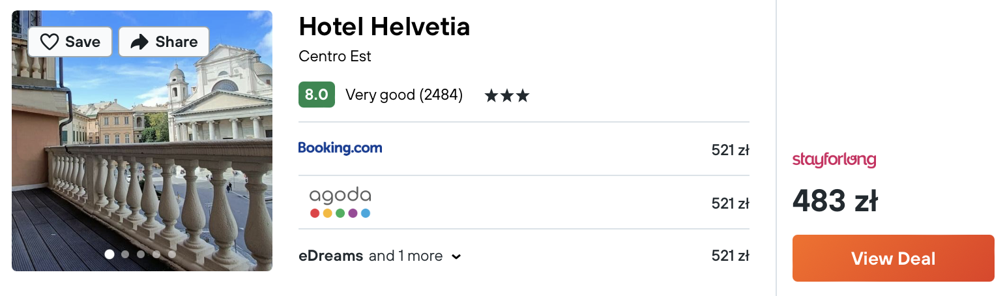The image size is (1005, 296).
Task: Open the 'Very good (2484)' reviews
Action: click(404, 95)
